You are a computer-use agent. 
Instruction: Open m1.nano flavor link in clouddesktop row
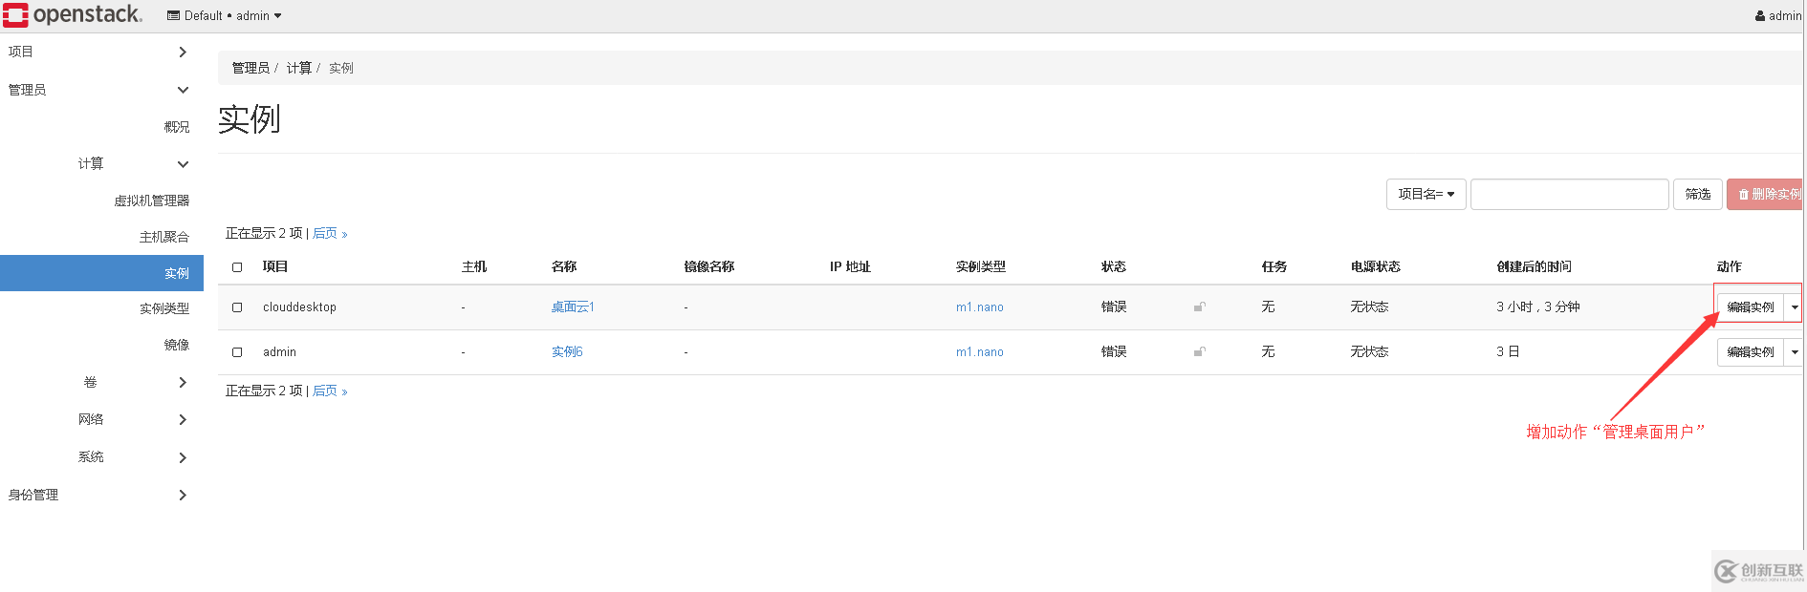(980, 307)
